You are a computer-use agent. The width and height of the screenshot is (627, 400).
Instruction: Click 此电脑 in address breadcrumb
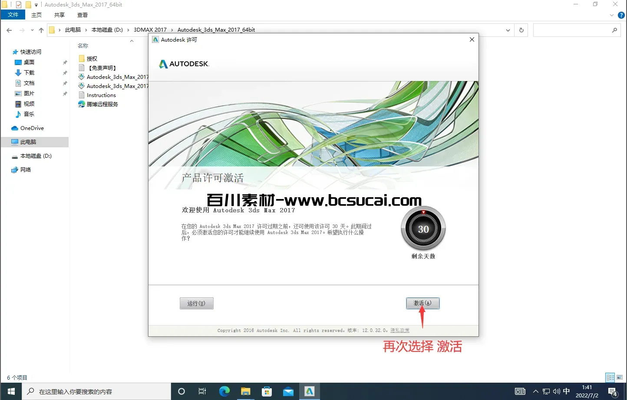(73, 30)
